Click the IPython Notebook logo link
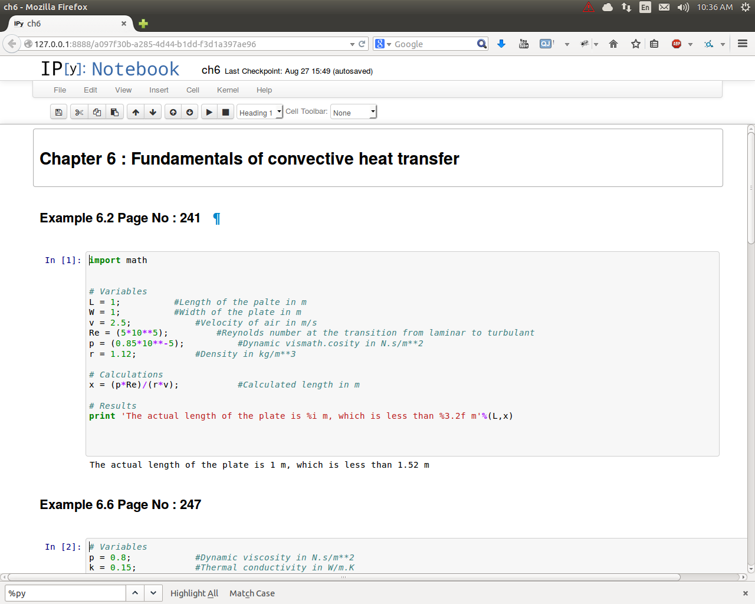The image size is (755, 604). pos(110,69)
